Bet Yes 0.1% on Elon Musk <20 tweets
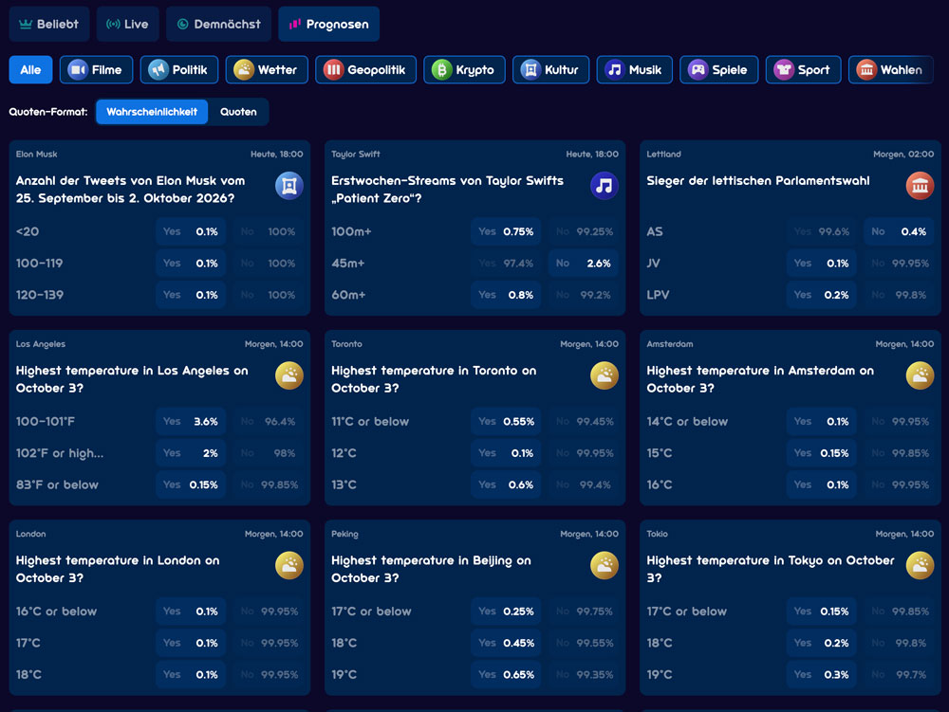 tap(191, 231)
